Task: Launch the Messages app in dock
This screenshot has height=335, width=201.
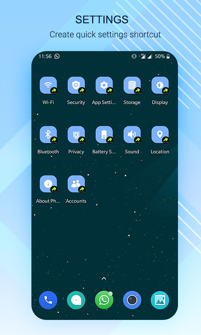Action: coord(76,300)
